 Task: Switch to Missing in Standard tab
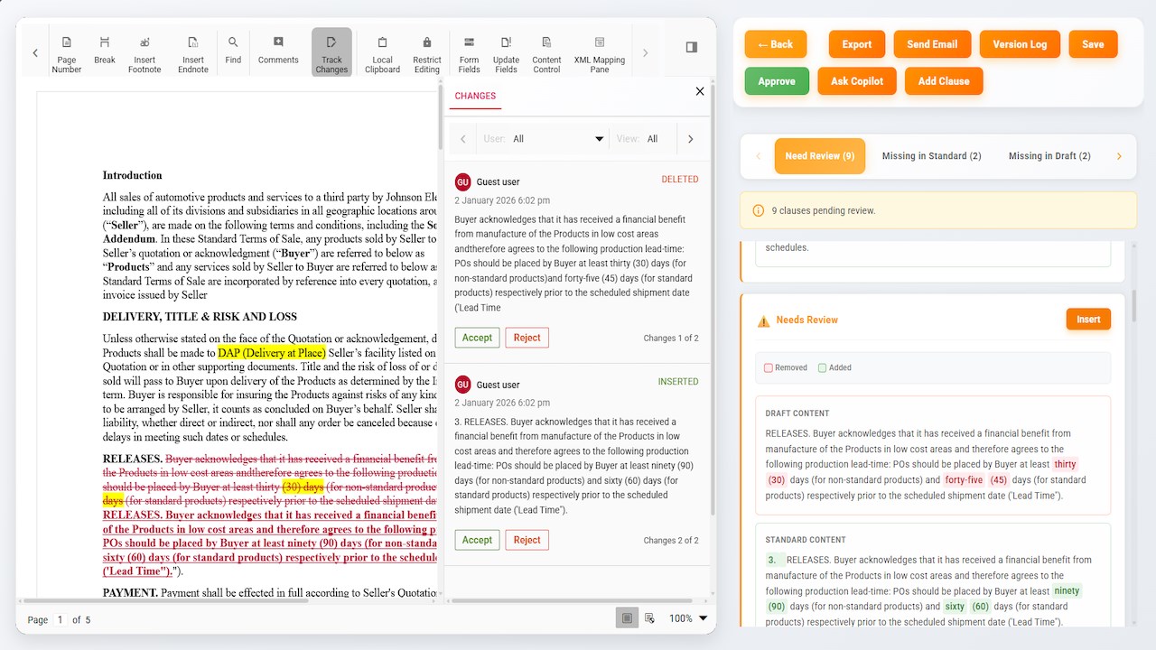pyautogui.click(x=931, y=156)
